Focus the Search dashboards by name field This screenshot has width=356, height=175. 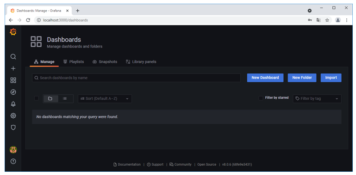pyautogui.click(x=136, y=78)
